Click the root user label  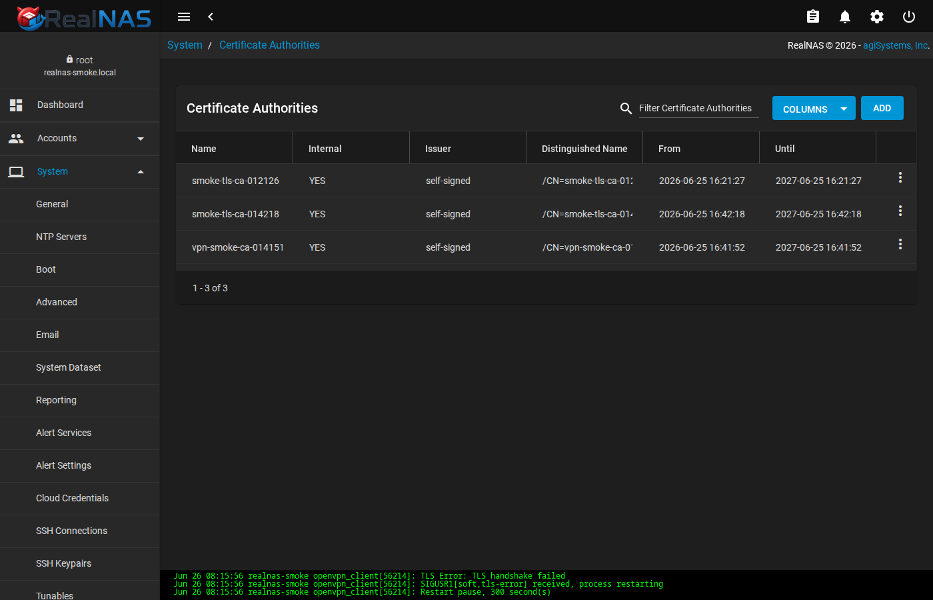84,60
